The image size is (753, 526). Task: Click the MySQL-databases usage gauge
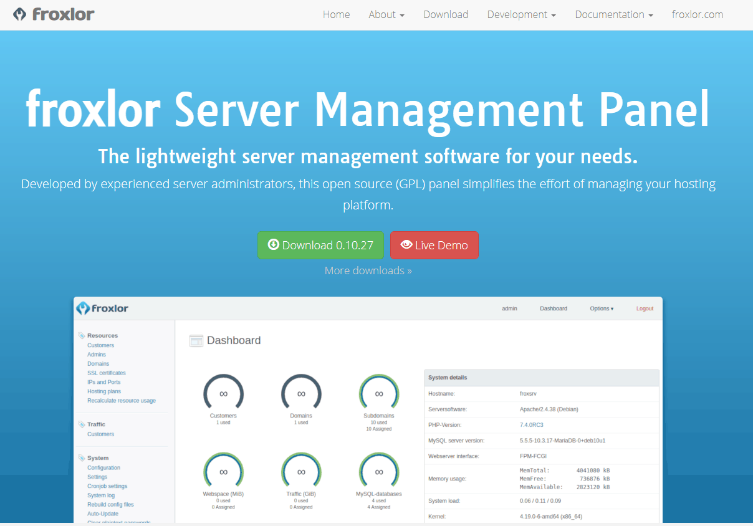(x=379, y=471)
